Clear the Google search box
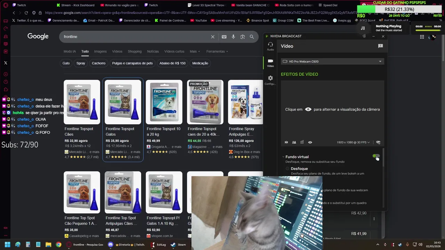 point(213,37)
